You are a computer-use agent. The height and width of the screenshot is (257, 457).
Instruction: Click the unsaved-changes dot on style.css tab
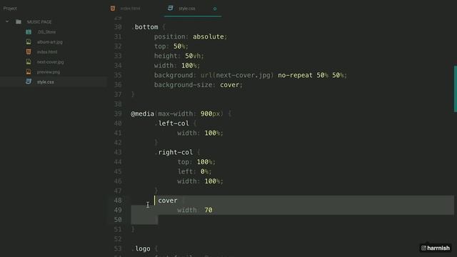pos(215,9)
